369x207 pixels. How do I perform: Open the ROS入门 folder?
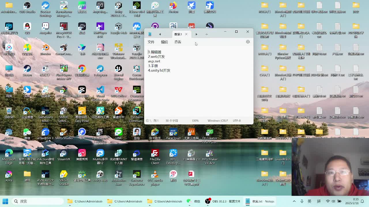click(x=264, y=8)
